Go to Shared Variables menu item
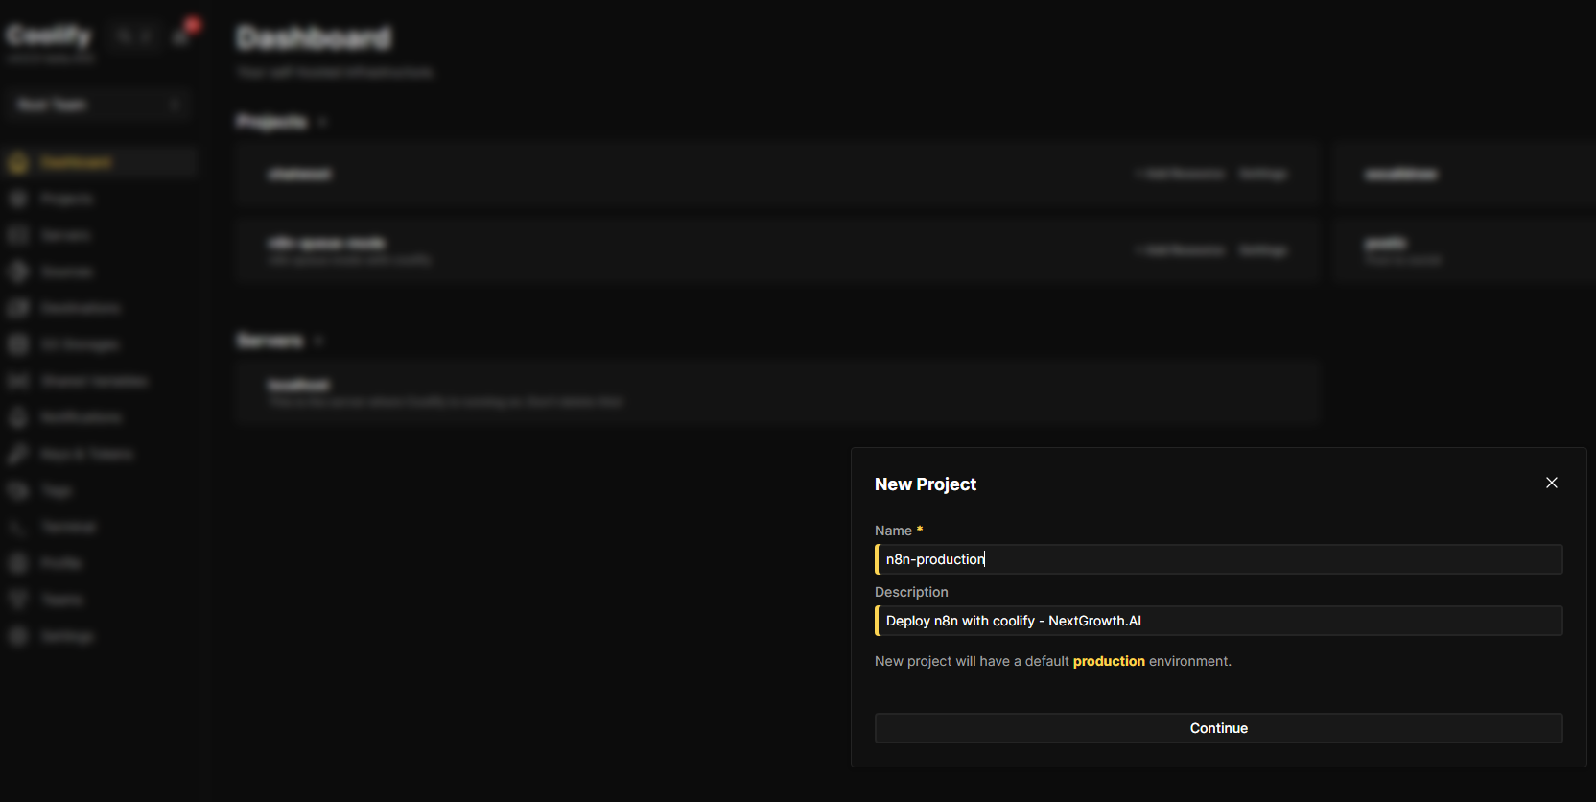 pyautogui.click(x=93, y=382)
